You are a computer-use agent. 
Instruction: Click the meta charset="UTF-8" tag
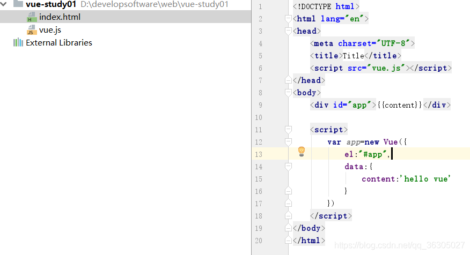(362, 43)
